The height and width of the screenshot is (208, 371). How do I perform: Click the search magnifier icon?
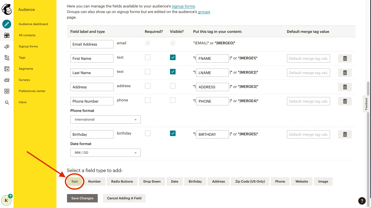tap(7, 102)
